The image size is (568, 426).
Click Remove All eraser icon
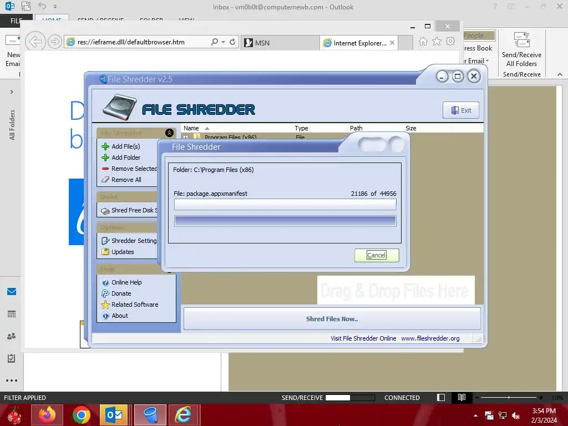click(105, 180)
